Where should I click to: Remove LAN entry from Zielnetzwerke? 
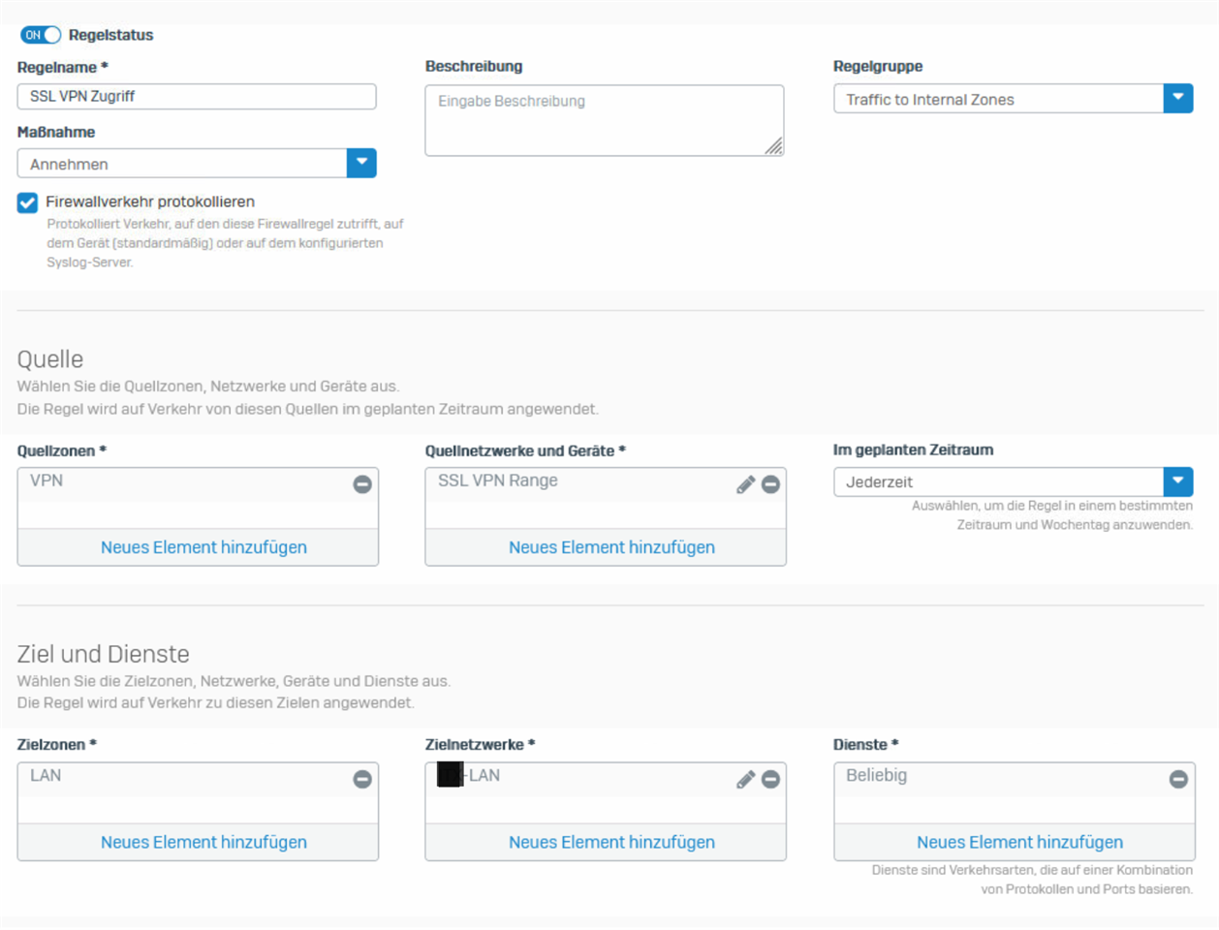[x=770, y=779]
